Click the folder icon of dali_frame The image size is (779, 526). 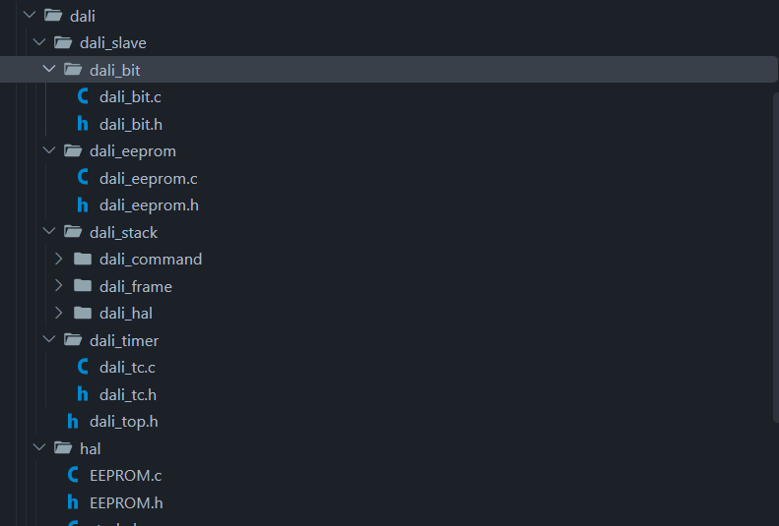pos(83,285)
